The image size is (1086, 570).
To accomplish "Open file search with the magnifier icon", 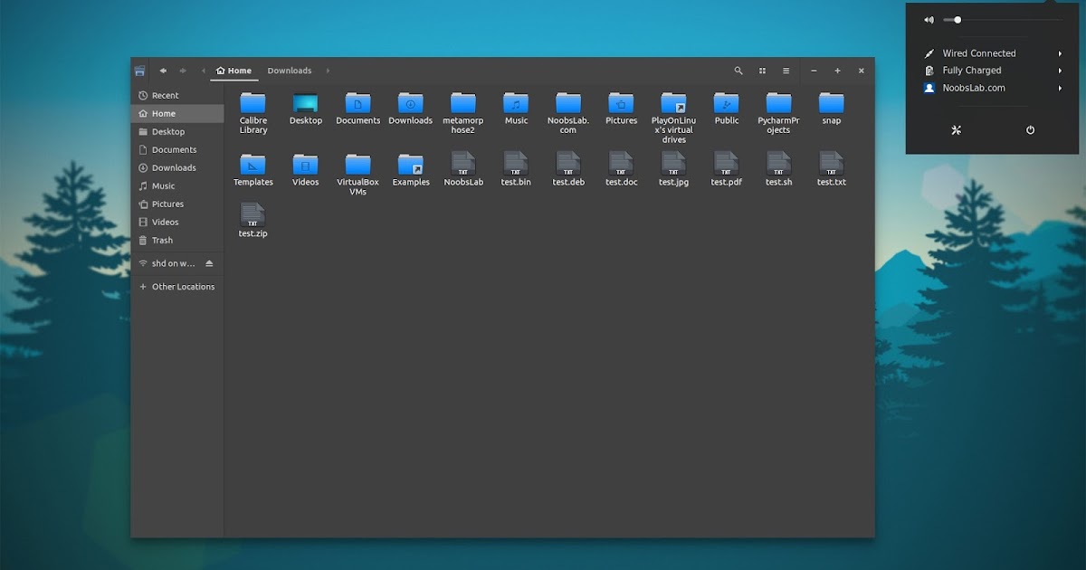I will (738, 71).
